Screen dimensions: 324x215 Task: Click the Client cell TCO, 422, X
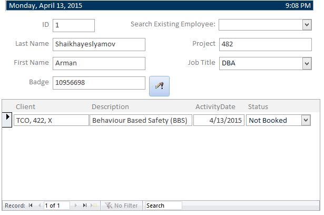51,120
